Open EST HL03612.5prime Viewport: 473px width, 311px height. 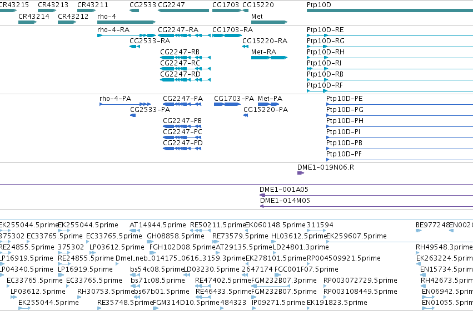[275, 242]
